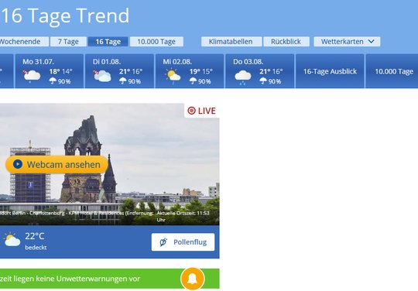Expand the Wetterkarten dropdown
The width and height of the screenshot is (418, 291).
point(347,42)
